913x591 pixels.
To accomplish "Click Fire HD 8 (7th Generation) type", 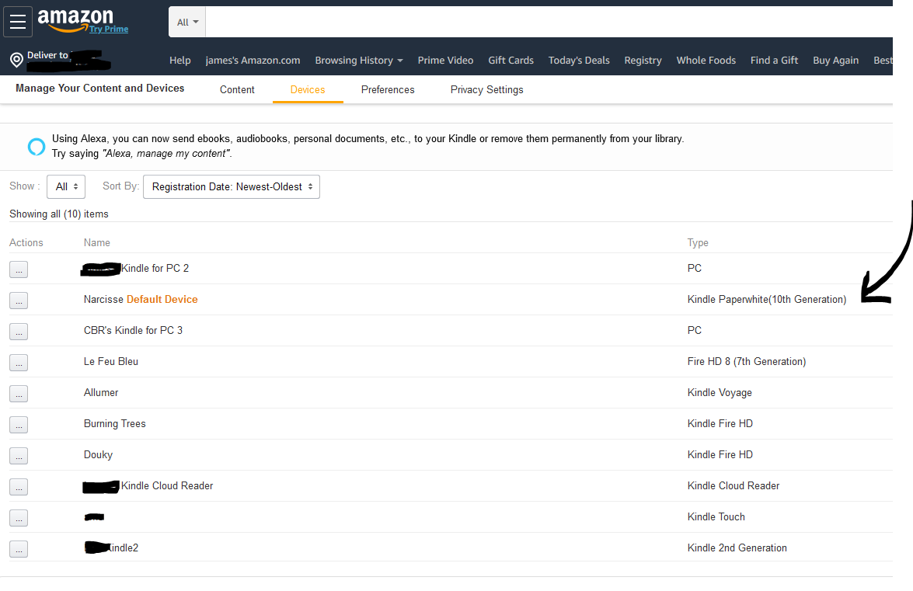I will [747, 362].
